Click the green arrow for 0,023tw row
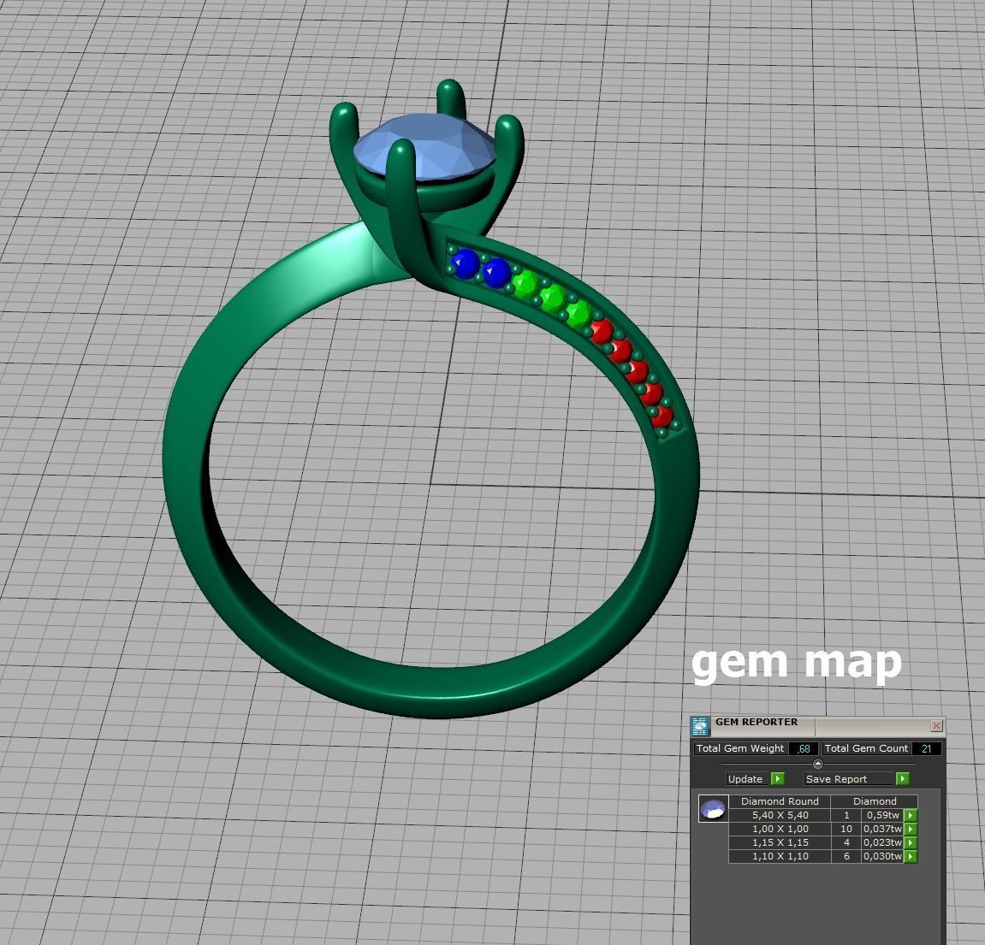The width and height of the screenshot is (985, 945). point(911,842)
